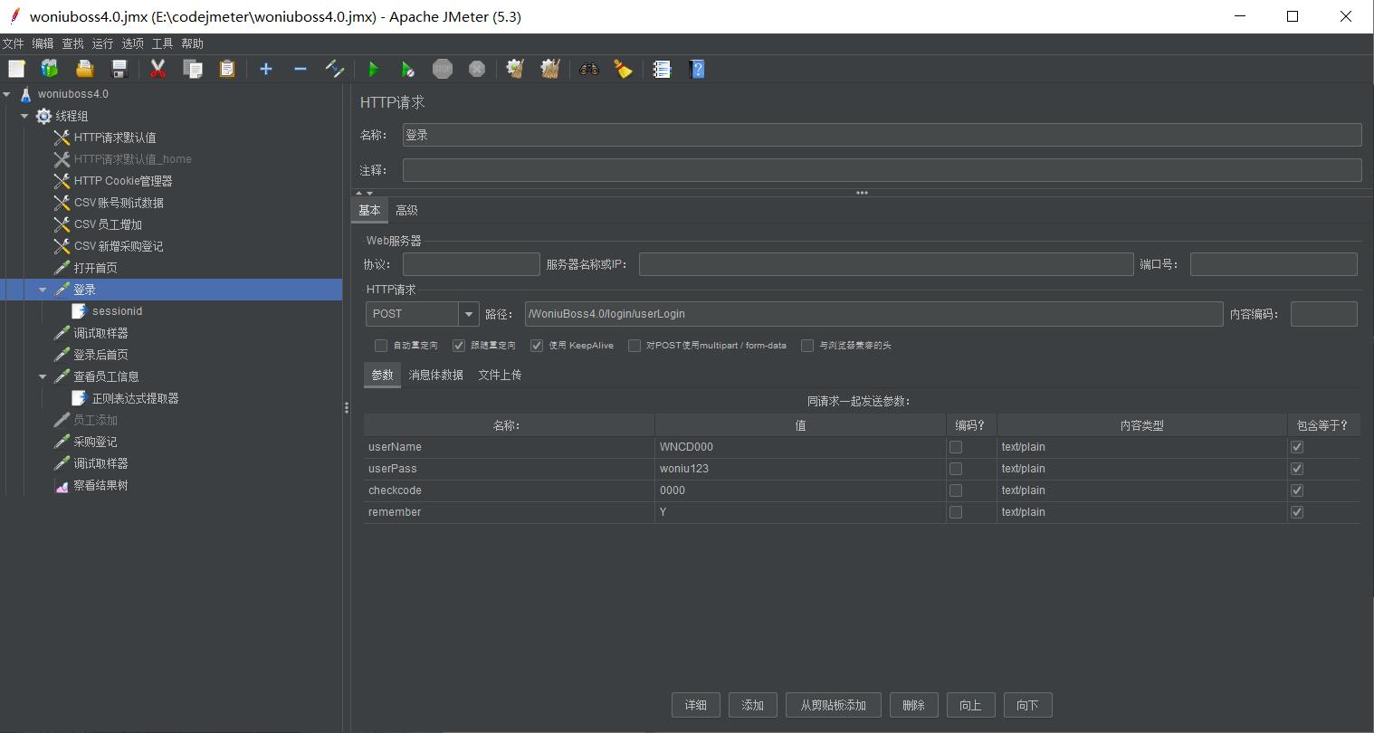Click the 注释 input field
Image resolution: width=1374 pixels, height=733 pixels.
882,170
